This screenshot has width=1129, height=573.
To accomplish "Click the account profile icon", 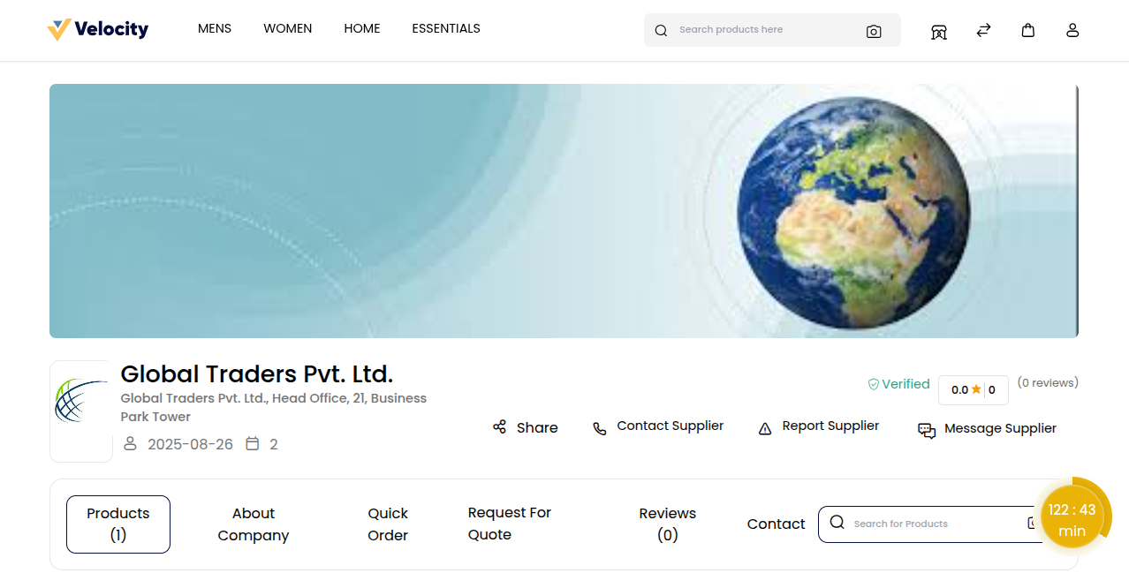I will pos(1072,30).
